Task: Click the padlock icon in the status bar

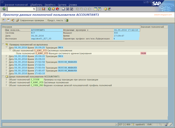Action: (167, 124)
